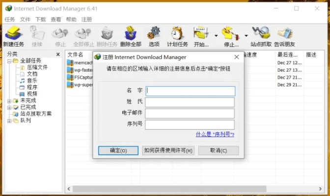Close the 分类 categories panel
The image size is (330, 196).
pos(58,54)
